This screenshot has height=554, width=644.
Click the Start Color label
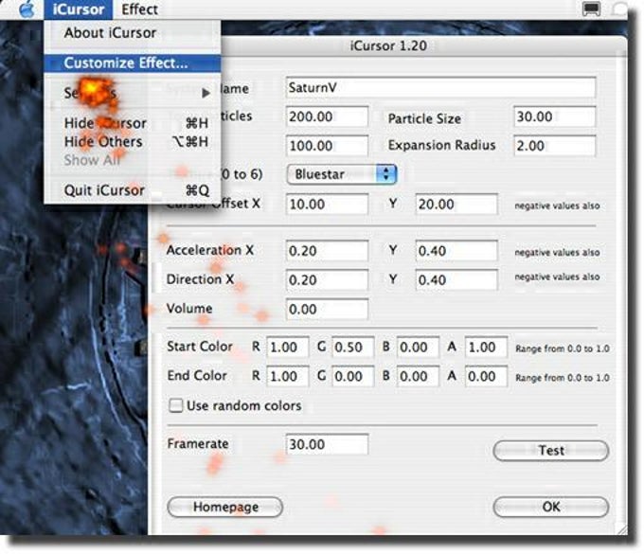pos(200,347)
